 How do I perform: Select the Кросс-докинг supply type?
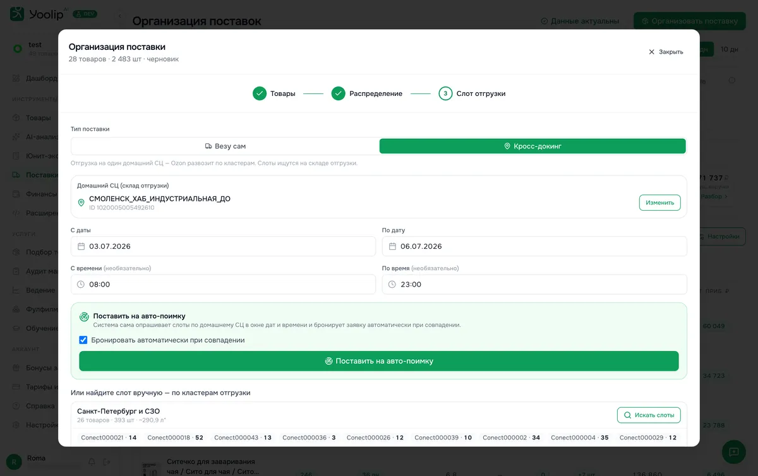click(532, 146)
